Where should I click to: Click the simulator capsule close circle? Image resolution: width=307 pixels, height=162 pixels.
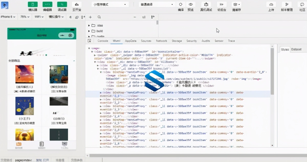click(70, 35)
